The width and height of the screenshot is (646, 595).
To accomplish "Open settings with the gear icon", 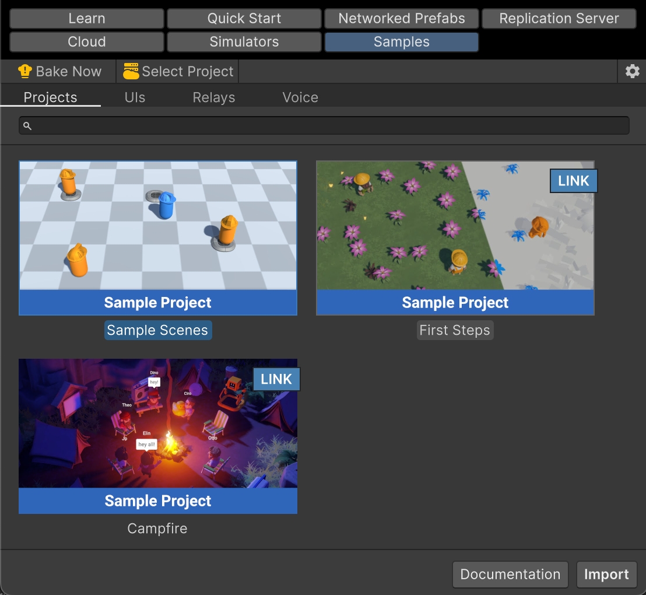I will point(632,72).
